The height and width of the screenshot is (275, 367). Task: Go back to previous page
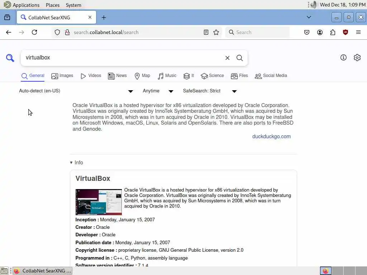click(x=9, y=32)
